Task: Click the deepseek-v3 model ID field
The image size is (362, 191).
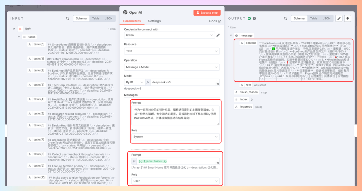Action: tap(185, 82)
